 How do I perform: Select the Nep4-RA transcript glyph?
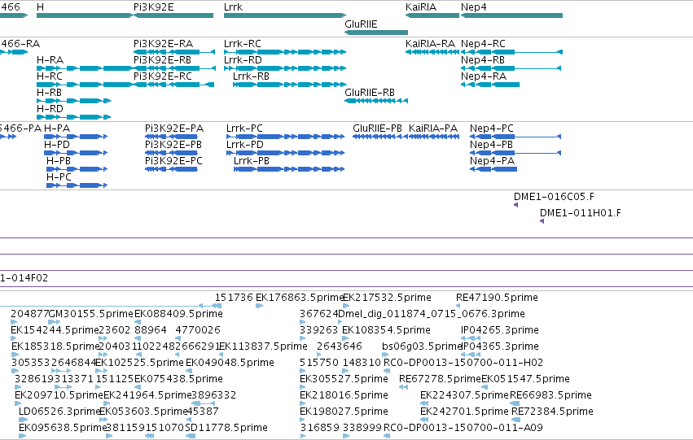[490, 85]
